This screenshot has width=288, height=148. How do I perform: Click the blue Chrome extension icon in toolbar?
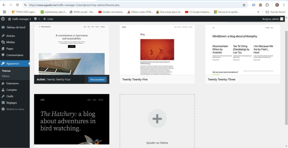pos(254,5)
